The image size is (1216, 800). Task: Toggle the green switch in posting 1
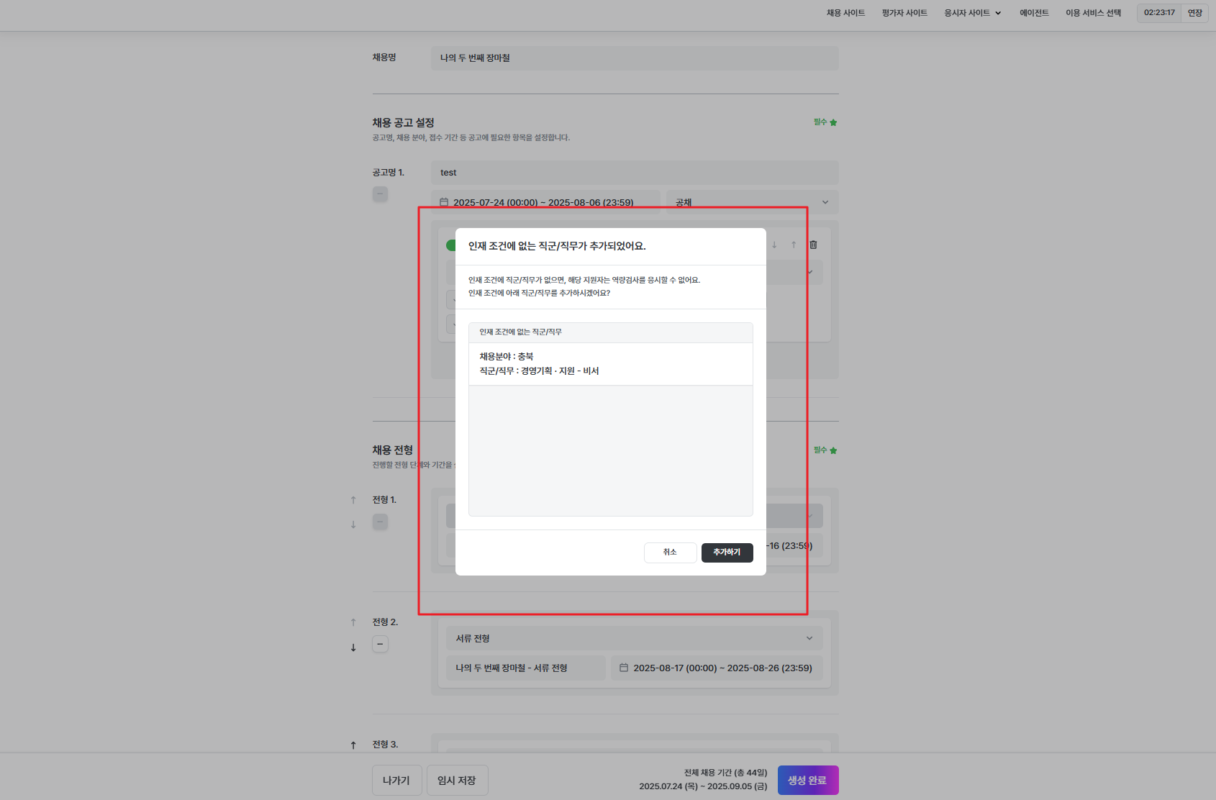coord(451,245)
